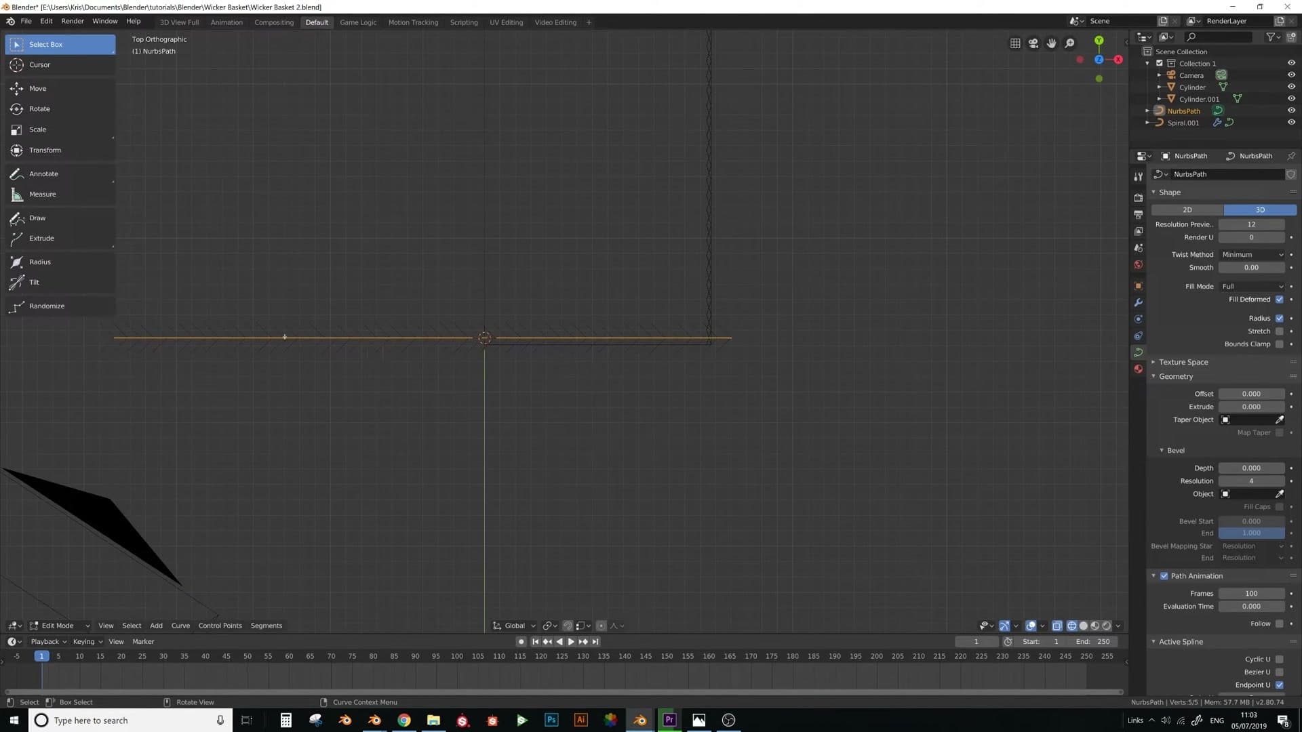
Task: Open Photoshop from the taskbar
Action: click(x=551, y=720)
